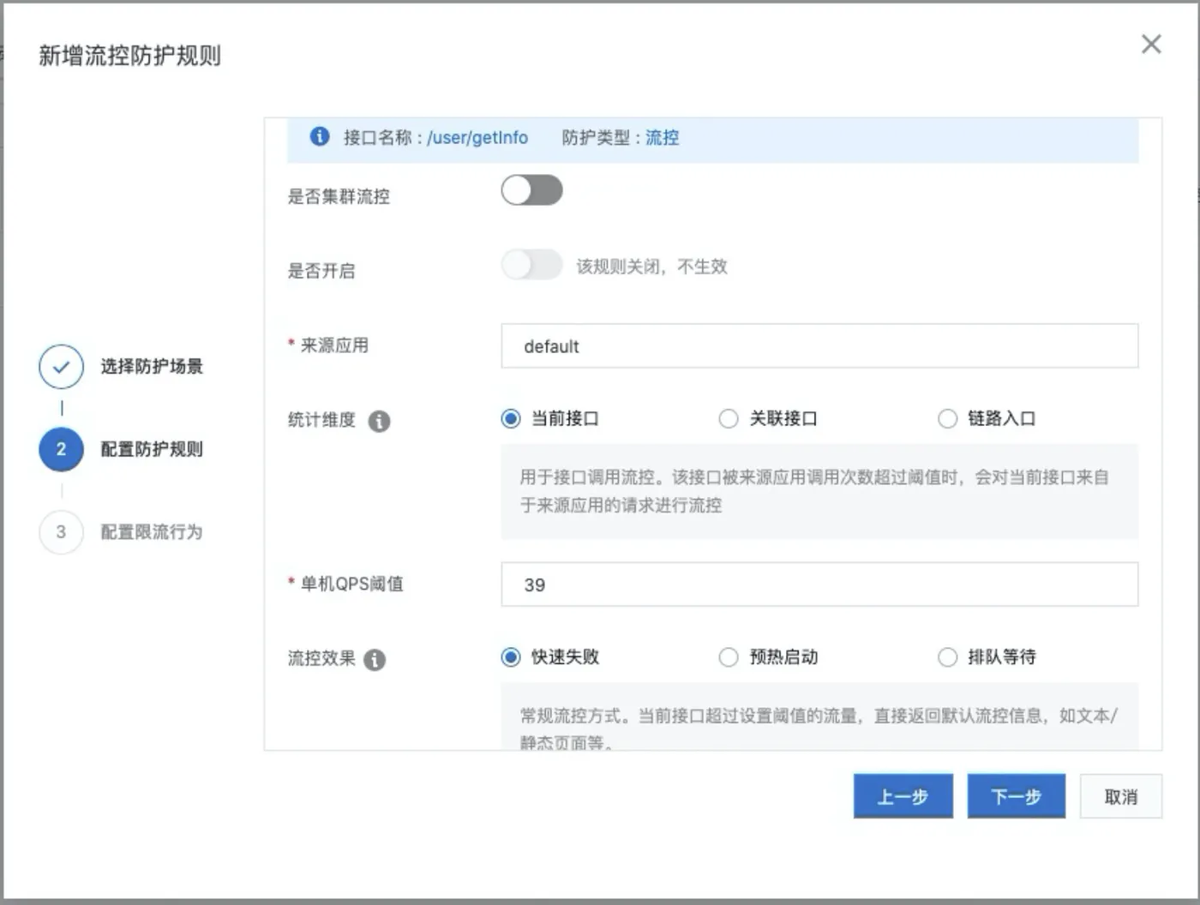Click the 新增流控防护规则 dialog title
The image size is (1200, 905).
[x=129, y=56]
